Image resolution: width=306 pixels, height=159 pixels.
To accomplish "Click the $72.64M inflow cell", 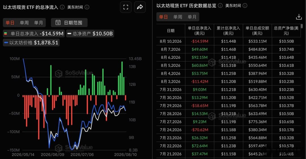I will (199, 146).
